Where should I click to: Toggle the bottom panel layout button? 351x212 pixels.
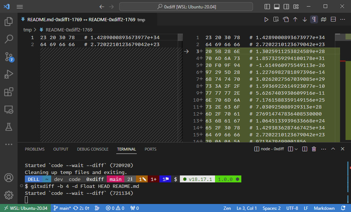277,7
